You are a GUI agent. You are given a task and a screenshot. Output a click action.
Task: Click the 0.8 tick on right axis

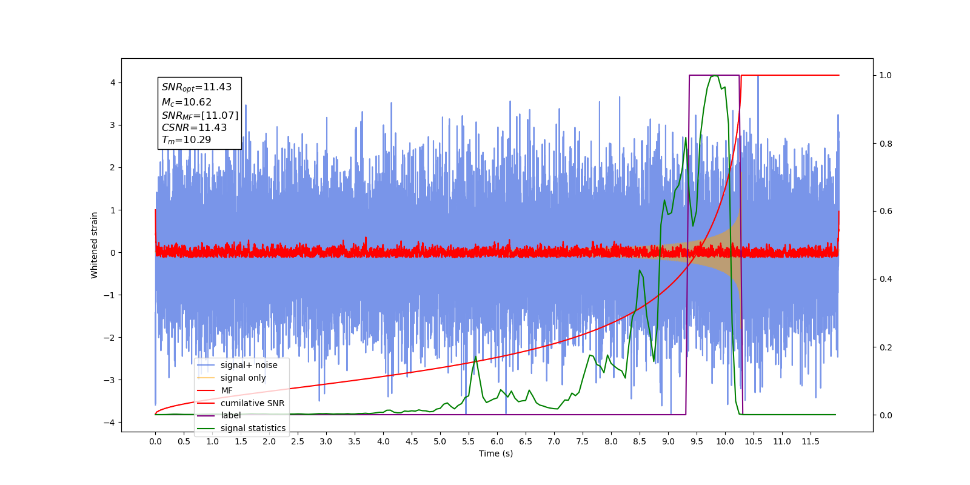[886, 144]
